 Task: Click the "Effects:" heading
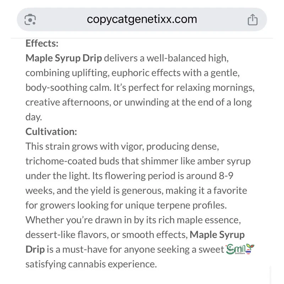(x=42, y=43)
